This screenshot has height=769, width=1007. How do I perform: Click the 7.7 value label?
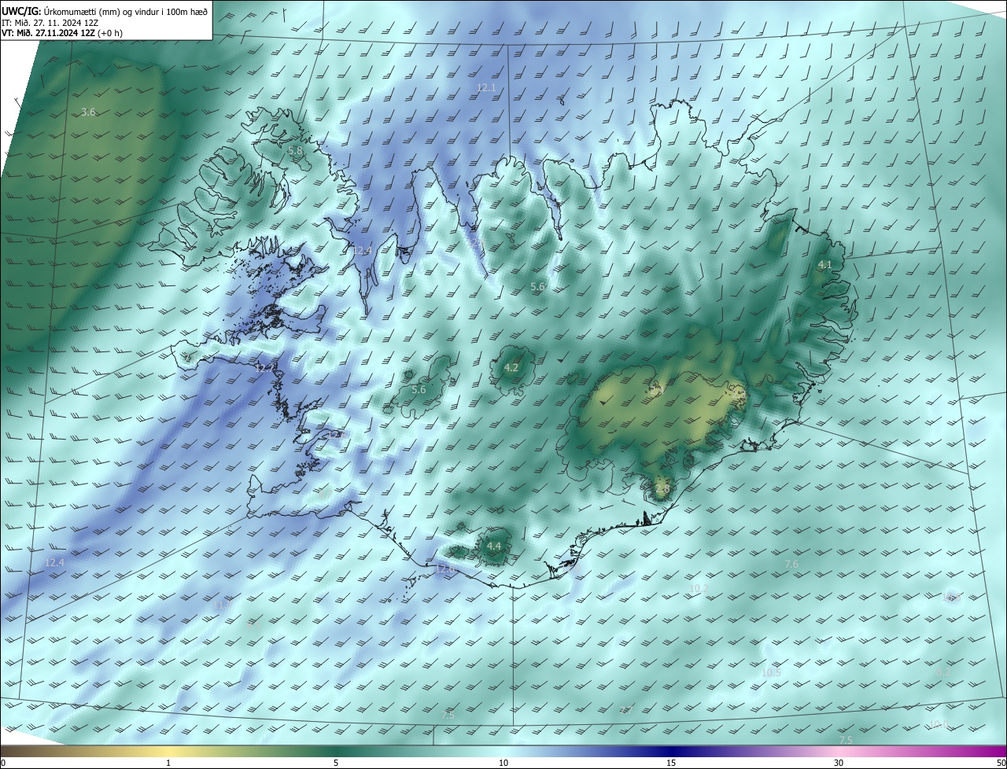coord(626,710)
